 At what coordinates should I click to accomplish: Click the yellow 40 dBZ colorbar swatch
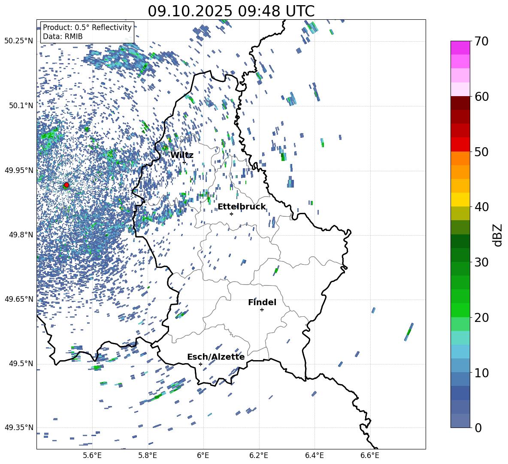point(460,200)
